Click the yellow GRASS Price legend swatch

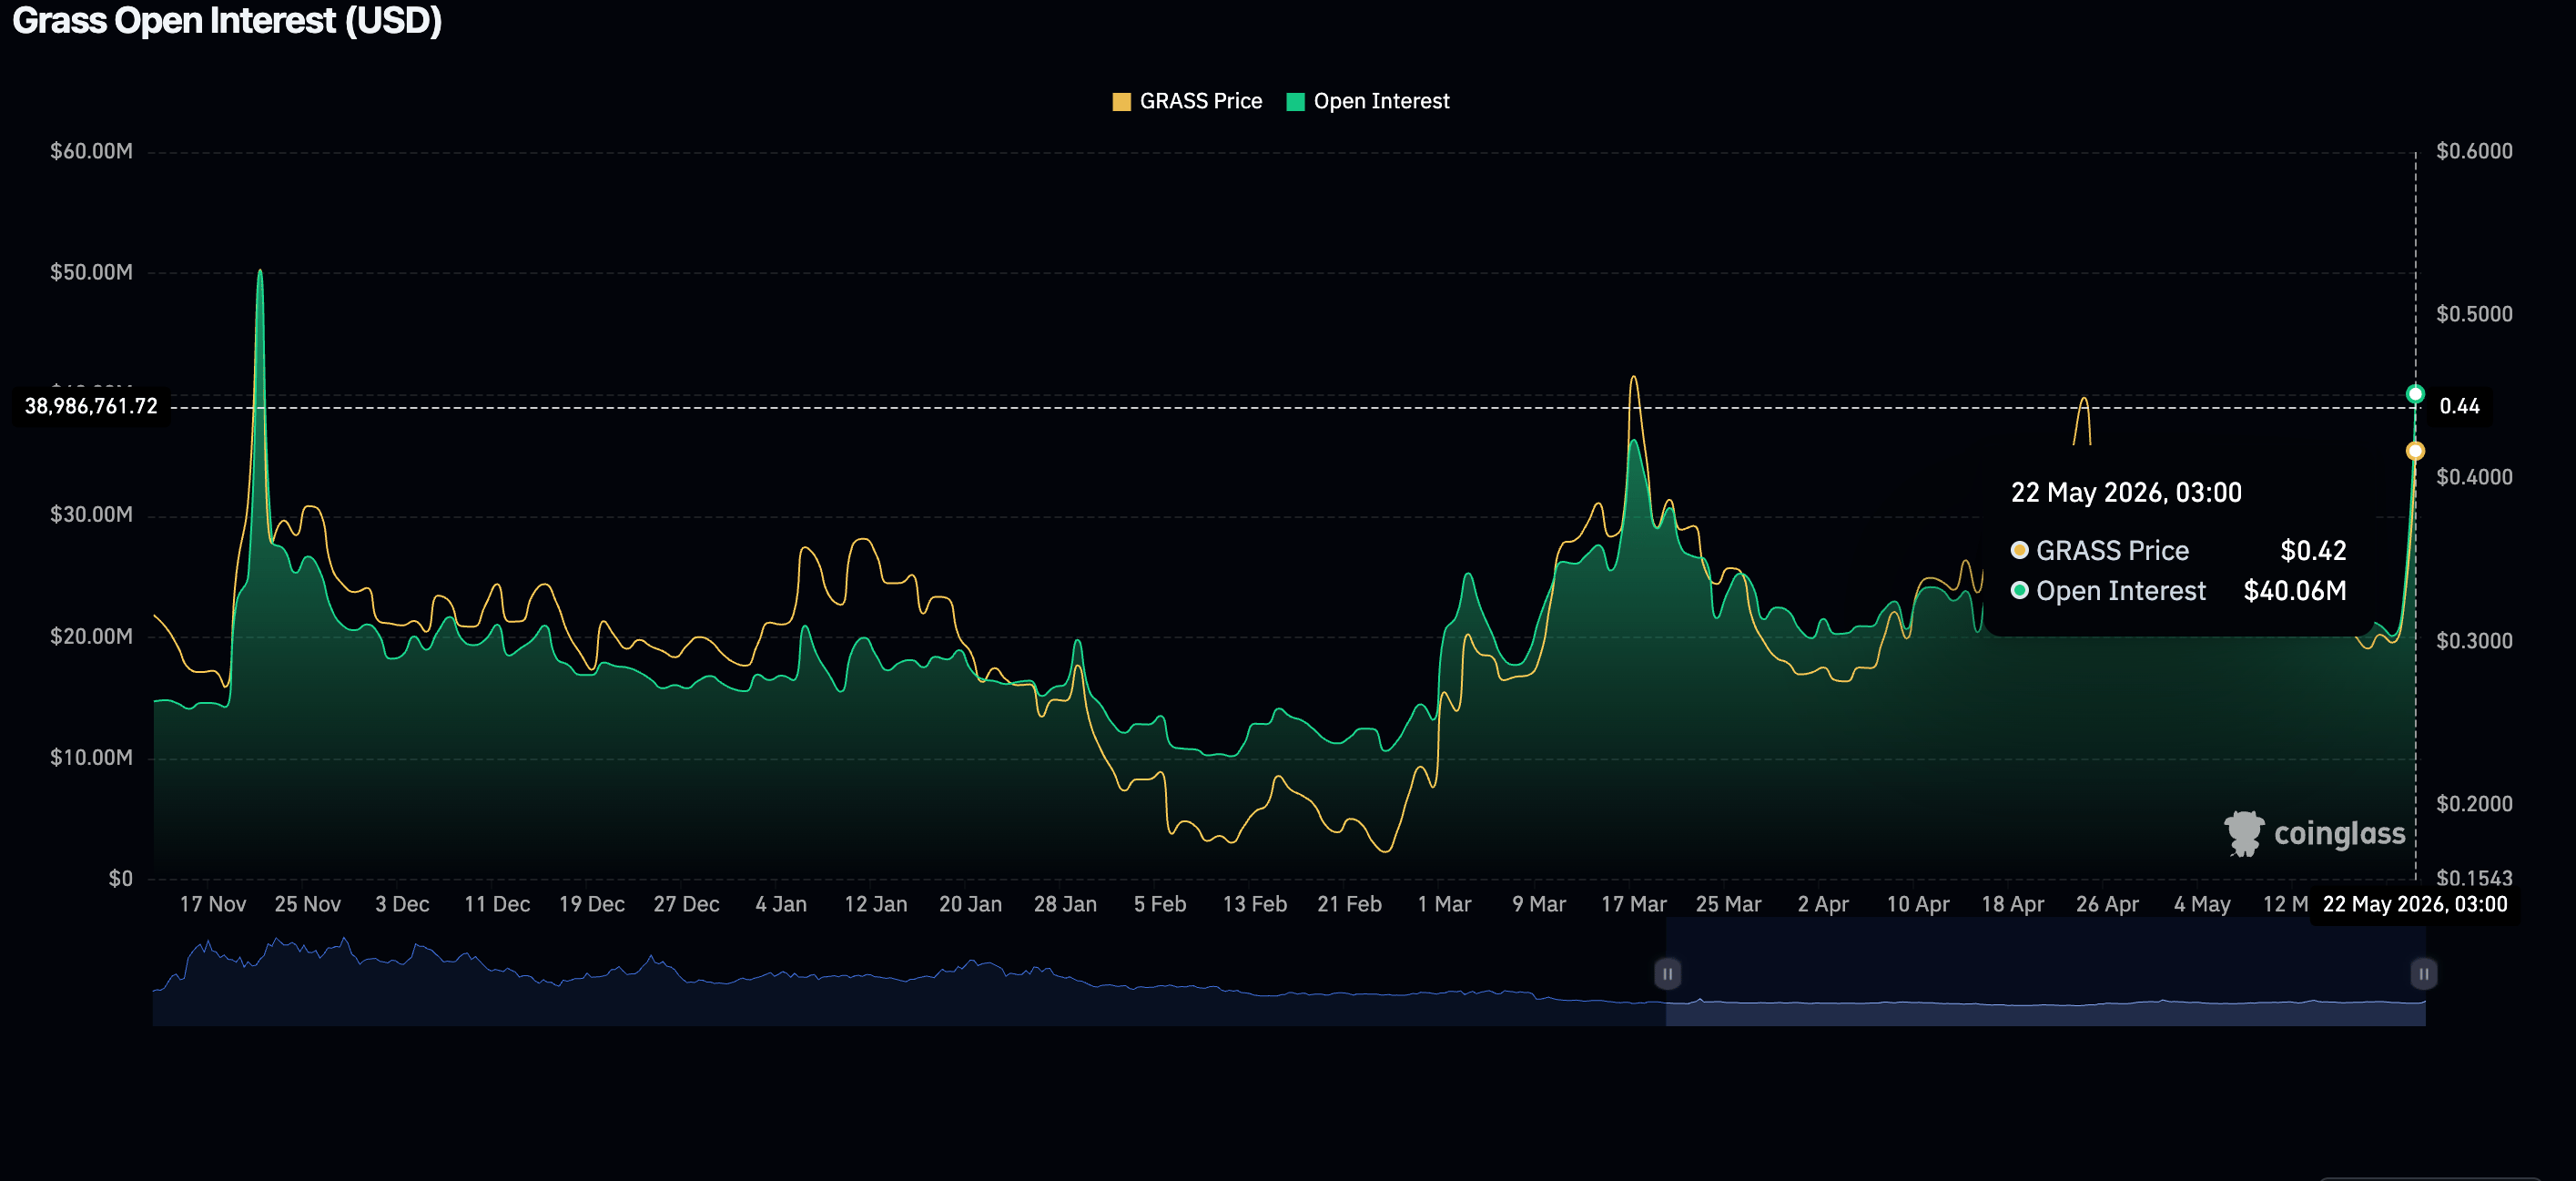click(1121, 102)
